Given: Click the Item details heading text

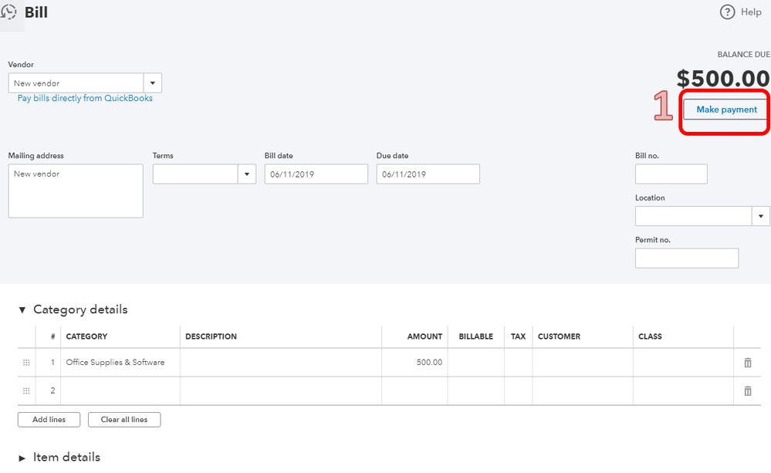Looking at the screenshot, I should click(67, 458).
